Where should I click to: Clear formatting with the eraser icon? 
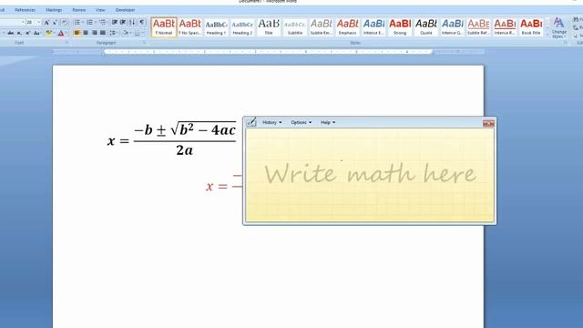pos(65,23)
